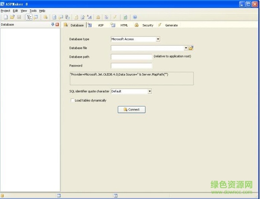The width and height of the screenshot is (261, 199).
Task: Click the Open project folder icon
Action: pos(12,17)
